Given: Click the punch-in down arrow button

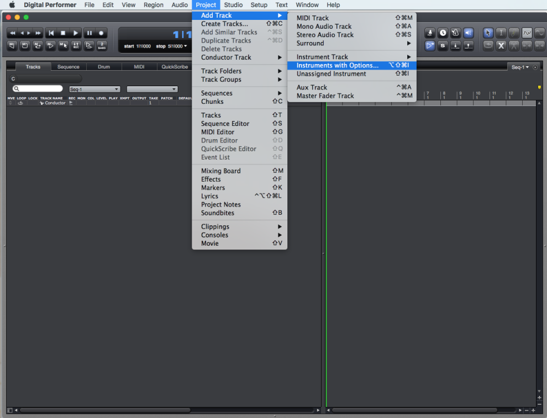Looking at the screenshot, I should [x=456, y=46].
